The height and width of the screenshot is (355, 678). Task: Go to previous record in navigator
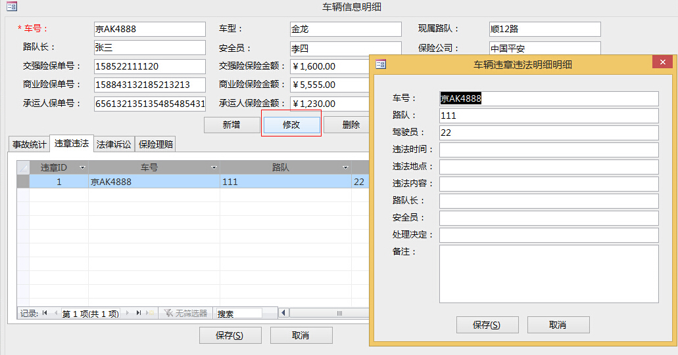coord(55,313)
